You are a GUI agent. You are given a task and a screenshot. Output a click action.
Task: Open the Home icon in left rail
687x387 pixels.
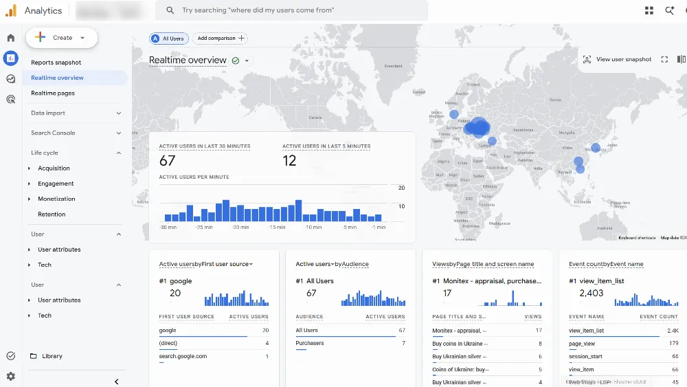11,38
